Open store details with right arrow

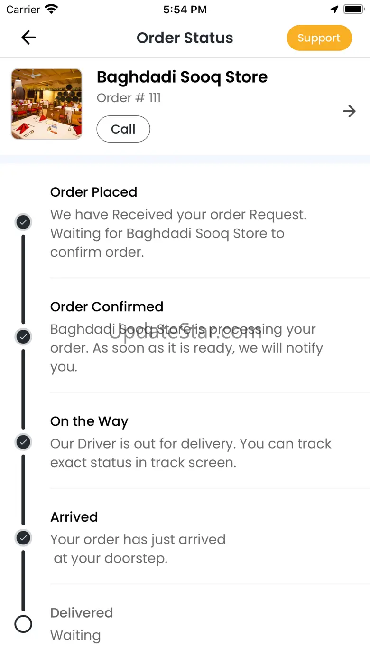pyautogui.click(x=350, y=111)
